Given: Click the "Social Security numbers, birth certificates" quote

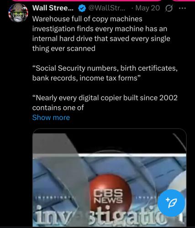Looking at the screenshot, I should click(105, 68).
